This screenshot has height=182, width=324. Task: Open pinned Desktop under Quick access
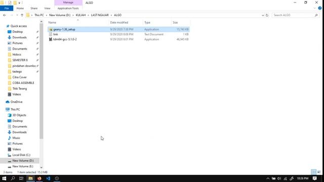click(18, 32)
